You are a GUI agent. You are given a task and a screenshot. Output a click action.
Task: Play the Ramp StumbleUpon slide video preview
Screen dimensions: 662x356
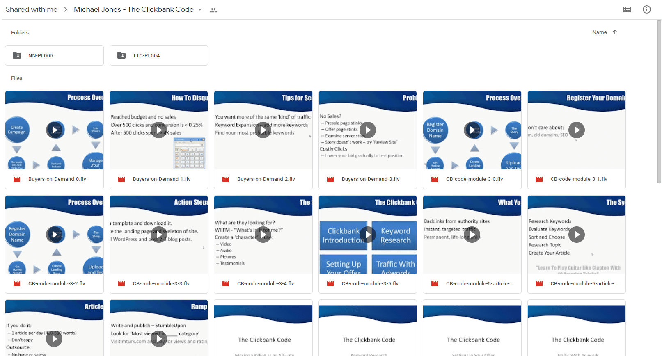pos(159,339)
